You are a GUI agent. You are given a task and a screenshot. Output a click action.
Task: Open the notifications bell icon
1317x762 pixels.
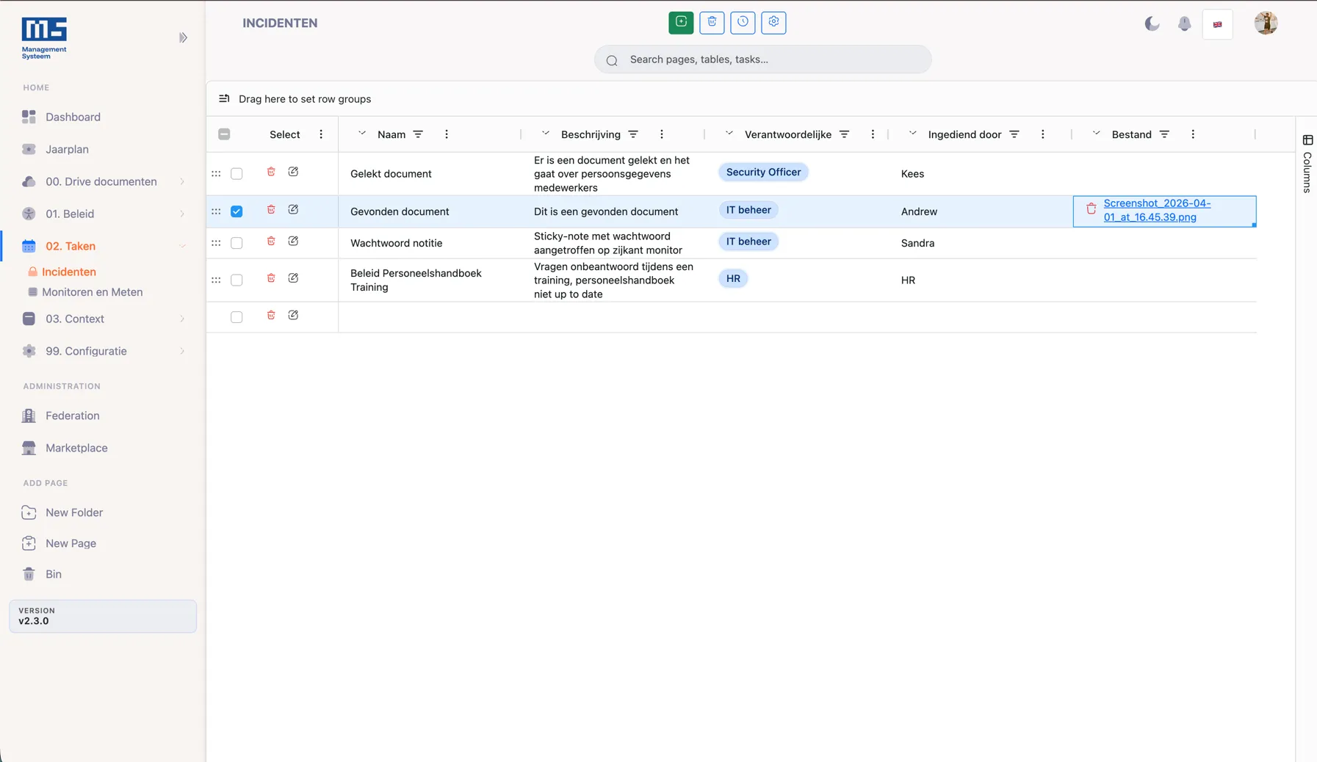tap(1184, 23)
